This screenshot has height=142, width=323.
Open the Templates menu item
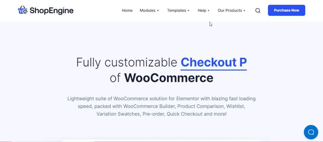pos(177,10)
